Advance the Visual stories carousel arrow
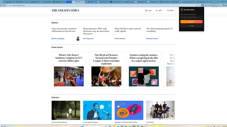227x127 pixels. coord(171,72)
